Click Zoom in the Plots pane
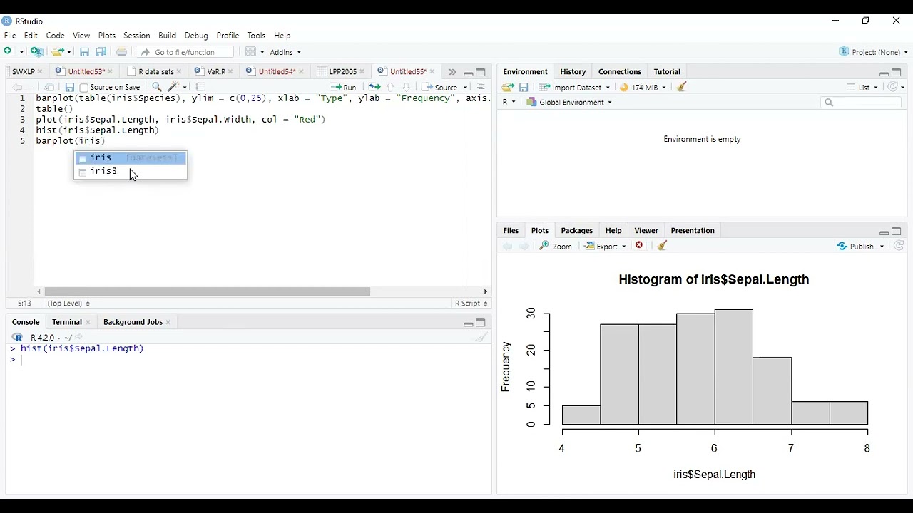 click(x=556, y=246)
